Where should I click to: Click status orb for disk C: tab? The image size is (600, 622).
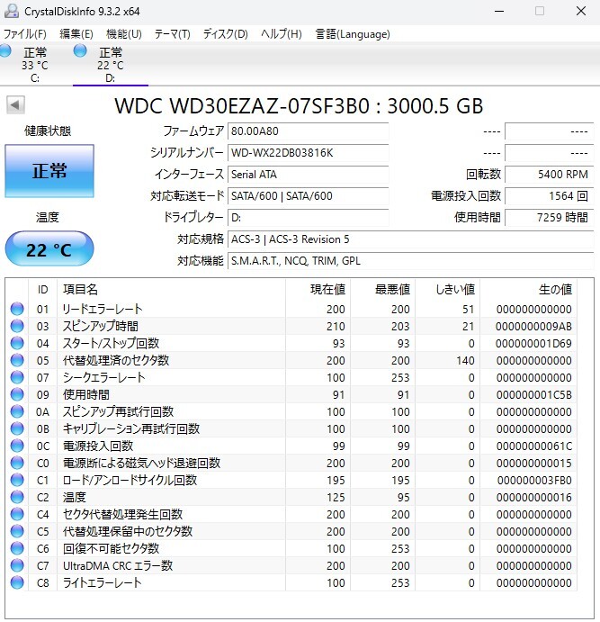coord(5,50)
